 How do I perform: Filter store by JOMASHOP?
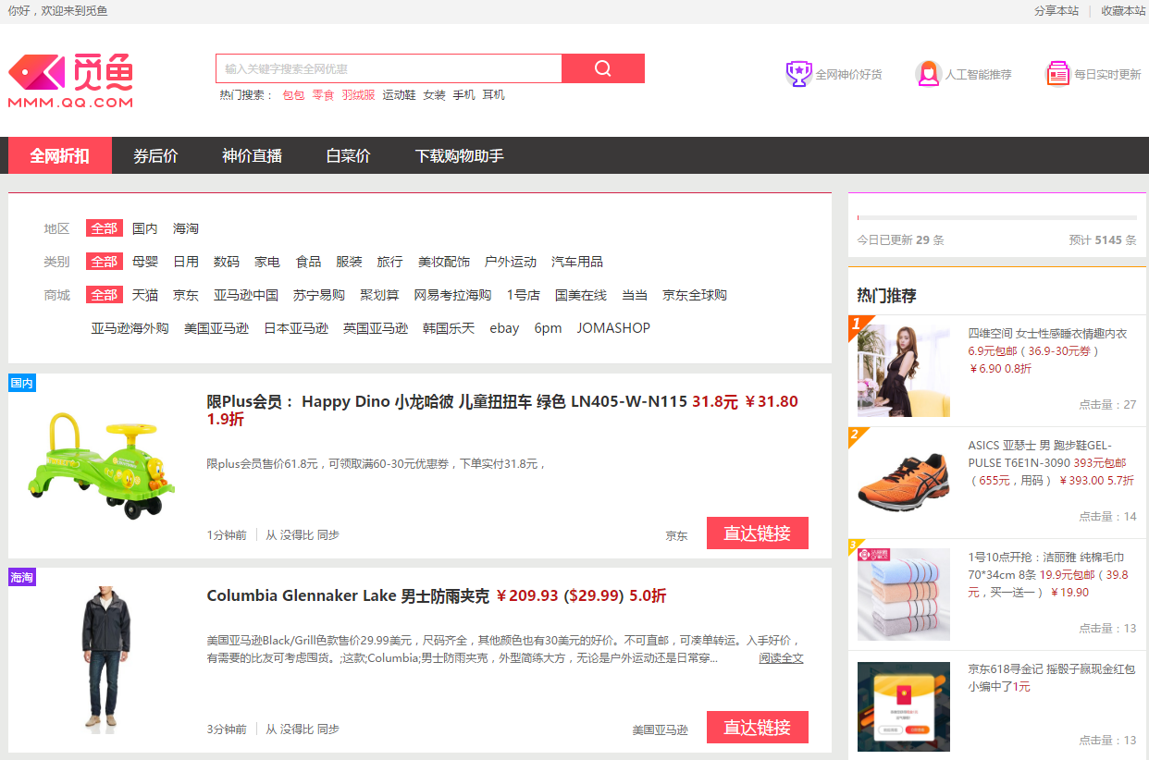pos(613,328)
